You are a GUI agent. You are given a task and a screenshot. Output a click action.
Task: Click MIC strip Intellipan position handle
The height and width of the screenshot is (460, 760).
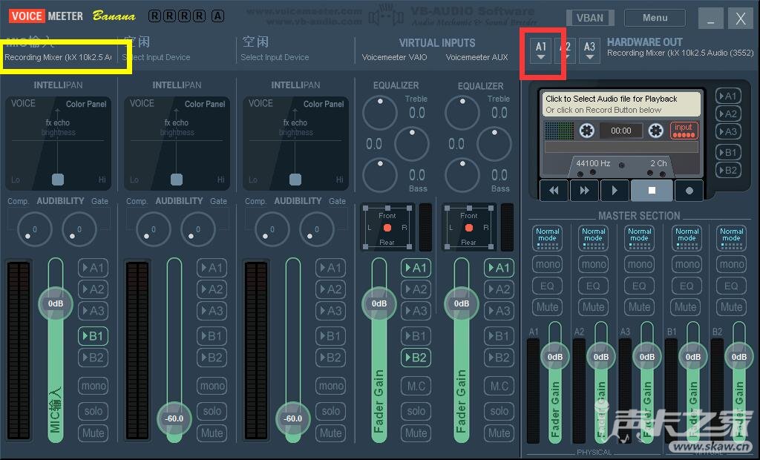tap(58, 180)
